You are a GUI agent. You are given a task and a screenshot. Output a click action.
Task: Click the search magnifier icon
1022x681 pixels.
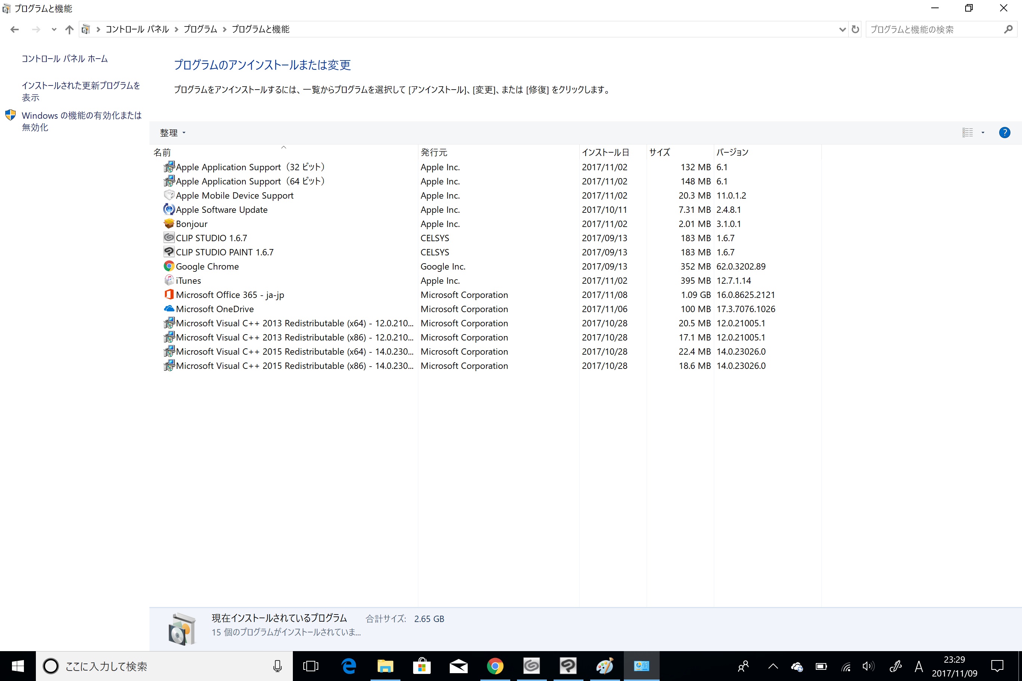1009,29
